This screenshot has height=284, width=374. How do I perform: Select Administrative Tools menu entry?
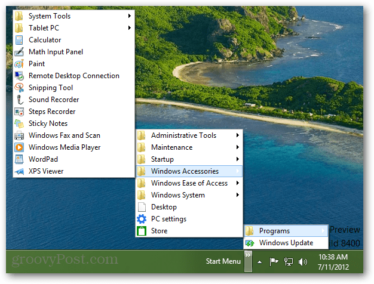pyautogui.click(x=189, y=135)
